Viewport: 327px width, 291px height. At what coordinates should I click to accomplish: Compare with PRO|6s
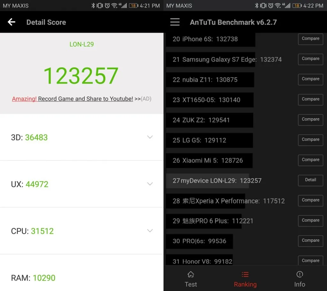pos(310,241)
